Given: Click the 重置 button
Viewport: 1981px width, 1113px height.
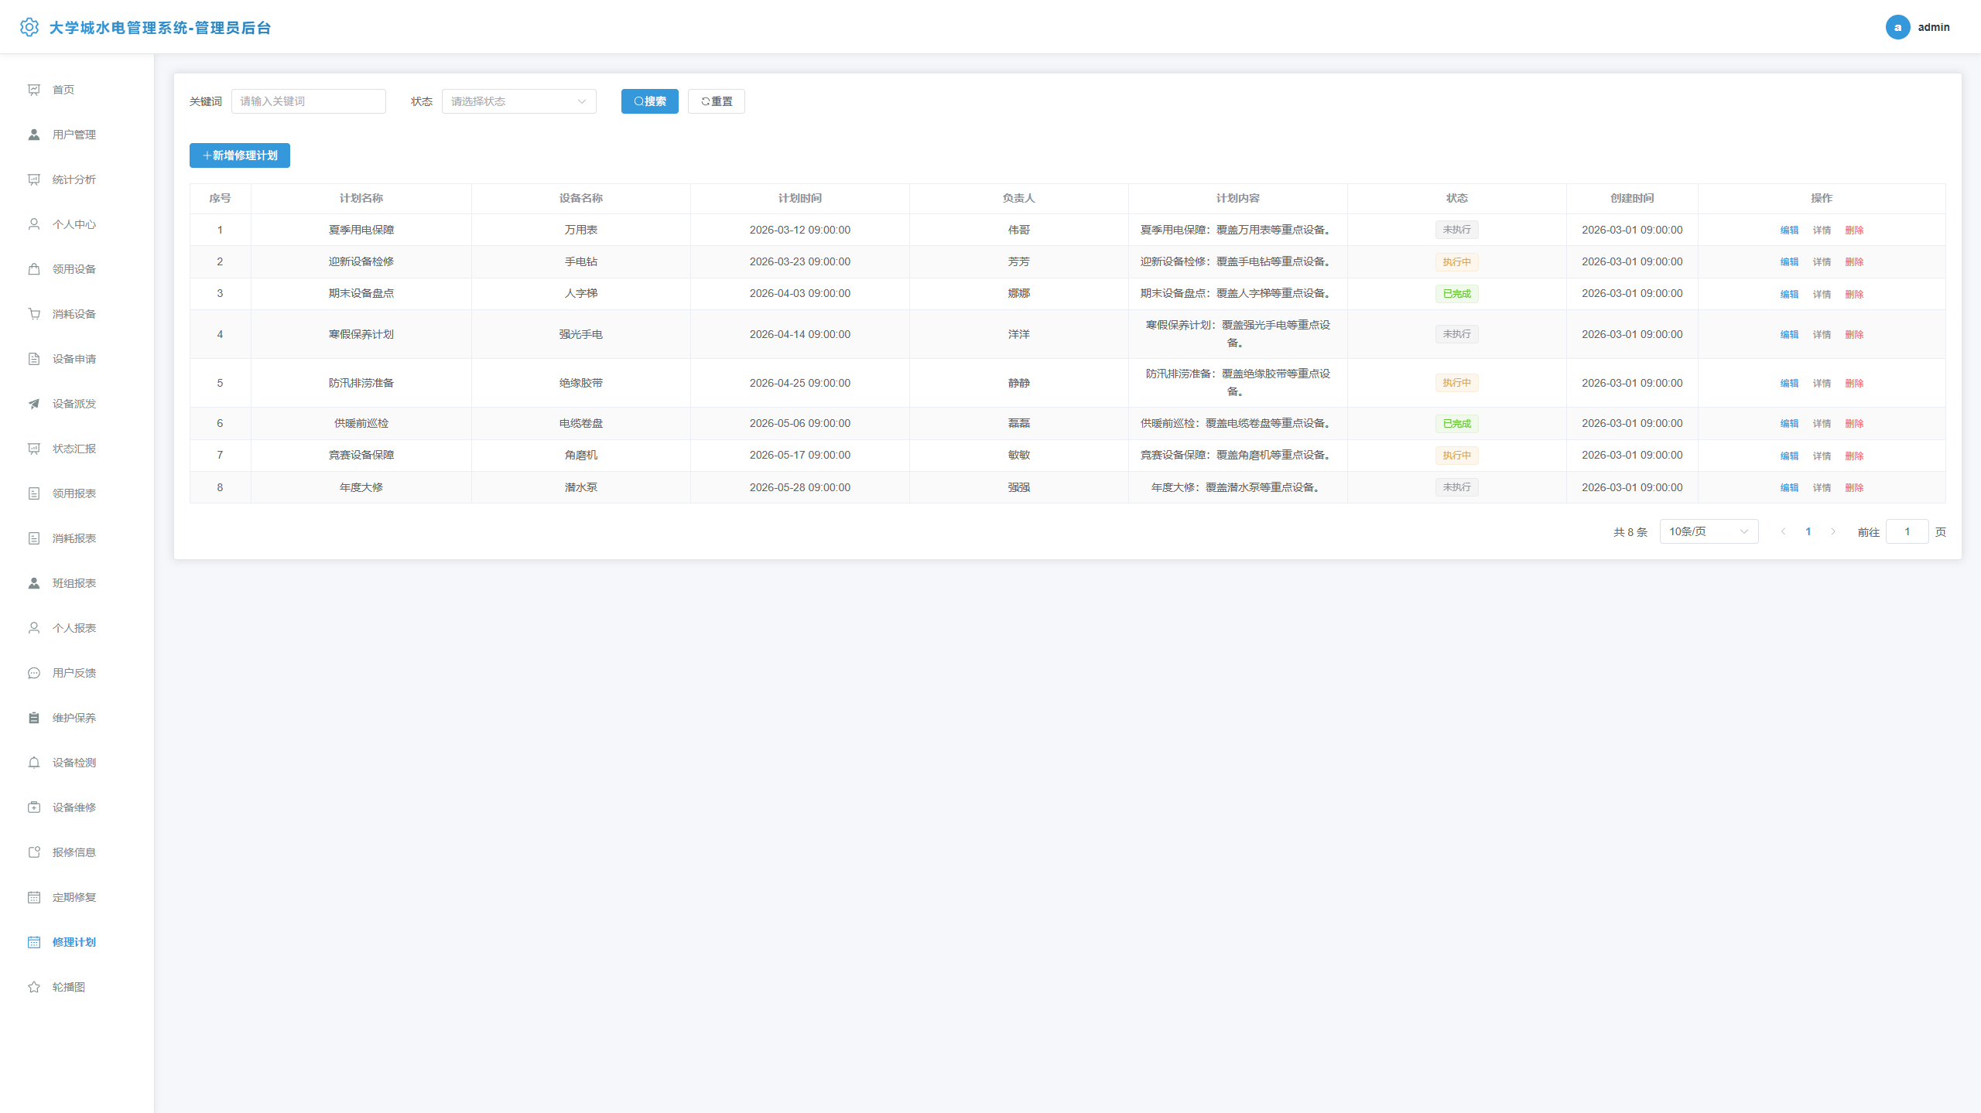Looking at the screenshot, I should click(x=716, y=101).
